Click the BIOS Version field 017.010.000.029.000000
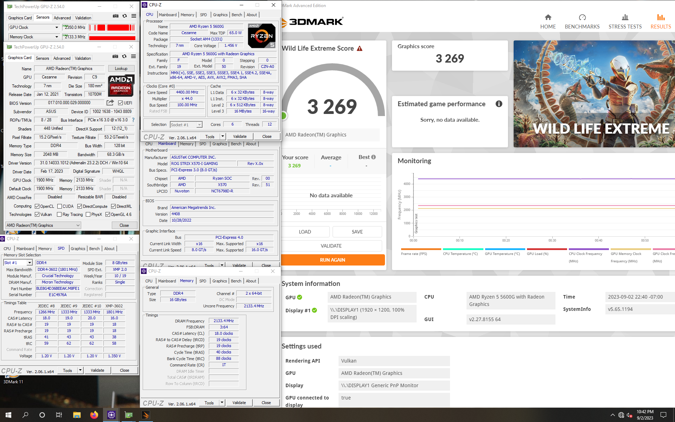The height and width of the screenshot is (422, 675). (x=69, y=103)
